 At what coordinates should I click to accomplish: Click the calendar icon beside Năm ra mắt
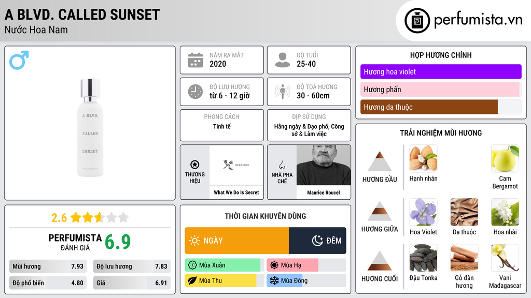[195, 60]
